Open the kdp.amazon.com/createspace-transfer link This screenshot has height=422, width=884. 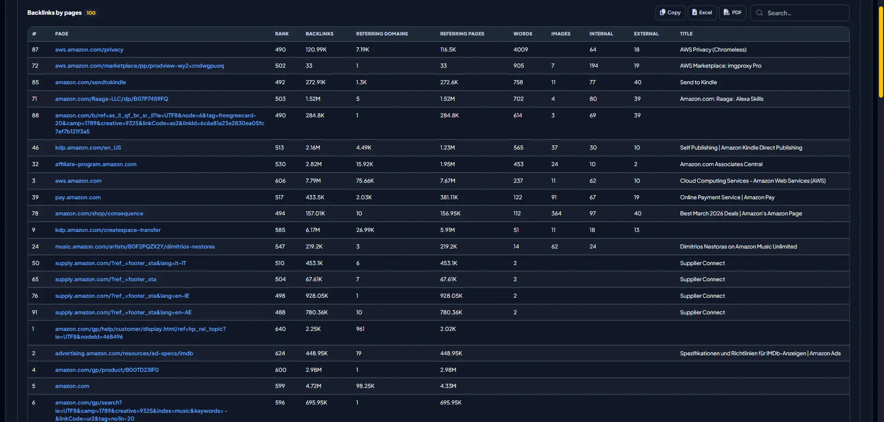coord(108,230)
